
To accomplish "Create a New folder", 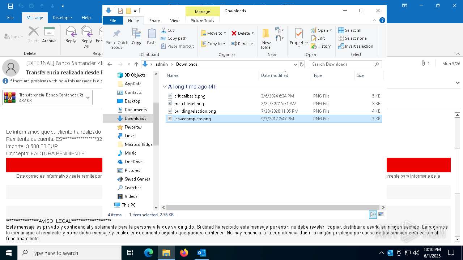I will pos(266,38).
